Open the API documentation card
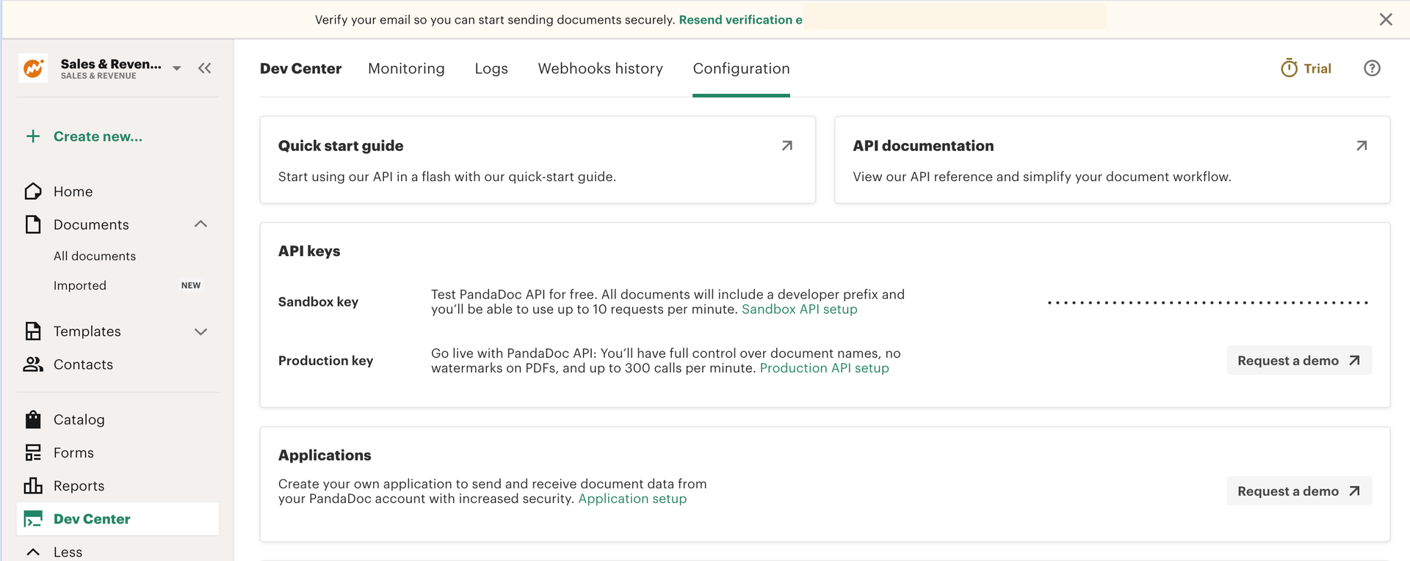1410x561 pixels. (x=1112, y=160)
